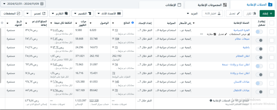Click the تصدير export button

[39, 14]
